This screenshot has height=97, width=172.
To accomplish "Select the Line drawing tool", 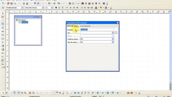I will [72, 93].
